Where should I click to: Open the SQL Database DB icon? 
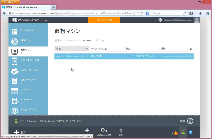[15, 81]
